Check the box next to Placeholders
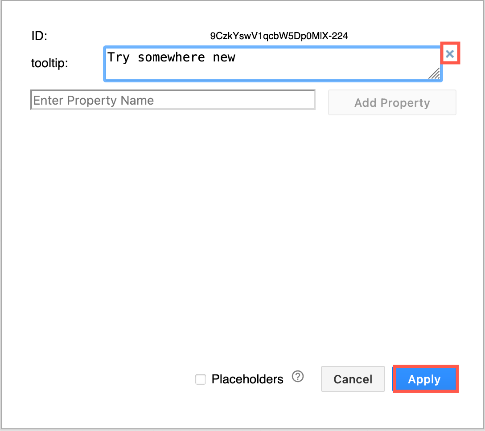485x431 pixels. tap(200, 379)
